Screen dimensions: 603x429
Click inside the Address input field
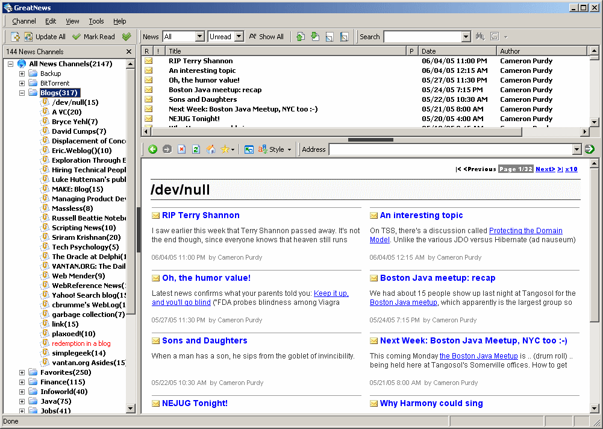coord(451,149)
